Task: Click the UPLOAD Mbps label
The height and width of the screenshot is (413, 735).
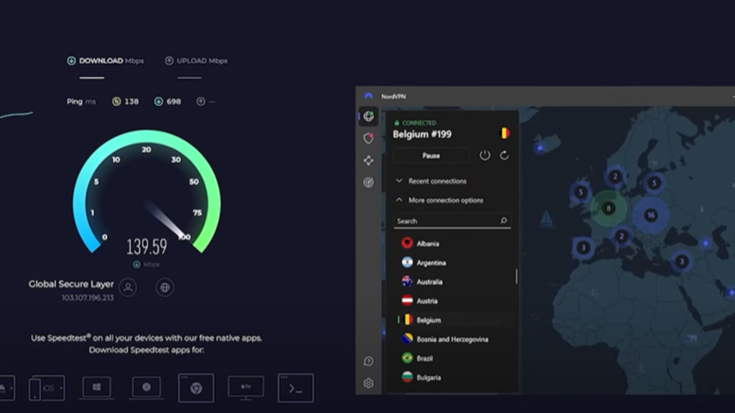Action: coord(202,61)
